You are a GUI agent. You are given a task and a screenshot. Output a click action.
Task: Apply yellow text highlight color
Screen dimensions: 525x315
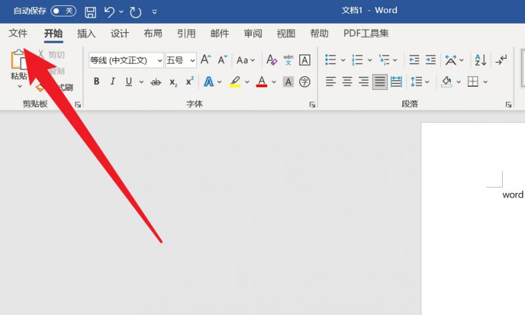(x=235, y=81)
